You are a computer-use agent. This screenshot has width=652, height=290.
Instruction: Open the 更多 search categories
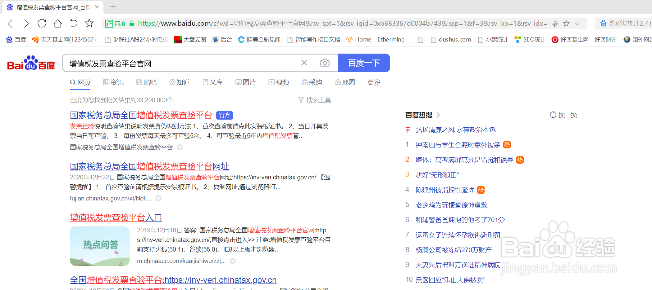pos(374,82)
